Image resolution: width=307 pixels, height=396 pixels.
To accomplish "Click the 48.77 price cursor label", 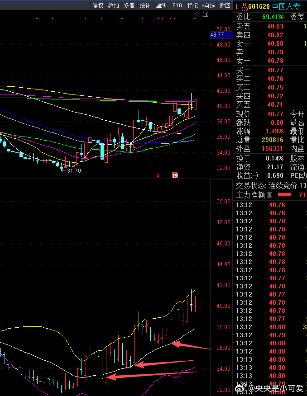I will click(221, 35).
